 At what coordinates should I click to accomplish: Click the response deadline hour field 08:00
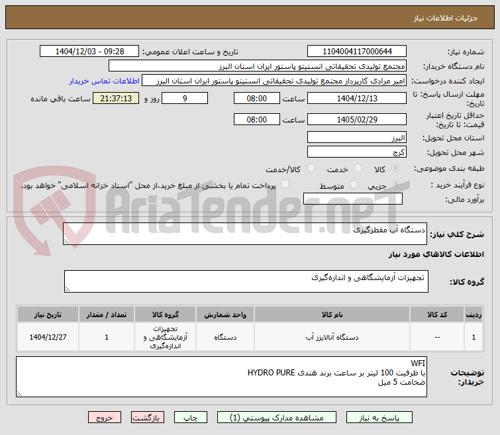point(257,98)
